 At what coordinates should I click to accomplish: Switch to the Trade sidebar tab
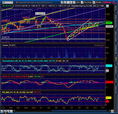(x=116, y=8)
